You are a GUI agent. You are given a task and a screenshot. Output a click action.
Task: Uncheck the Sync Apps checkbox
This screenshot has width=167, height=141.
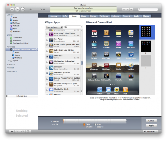(46, 22)
